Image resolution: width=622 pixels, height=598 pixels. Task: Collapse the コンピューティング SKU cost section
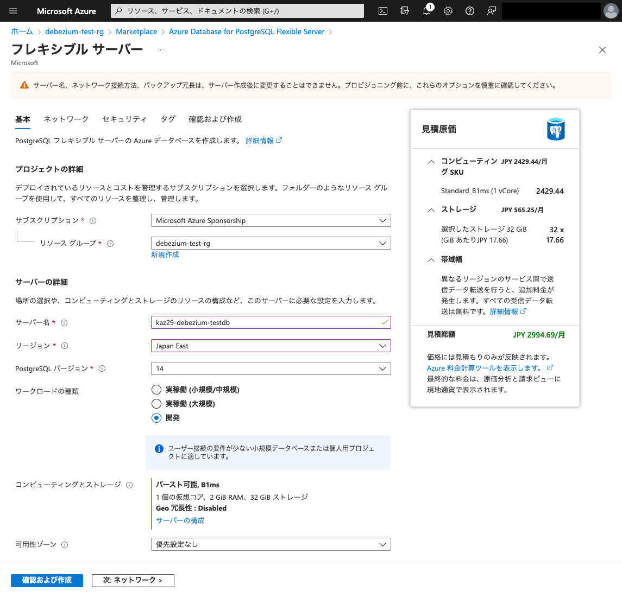431,162
